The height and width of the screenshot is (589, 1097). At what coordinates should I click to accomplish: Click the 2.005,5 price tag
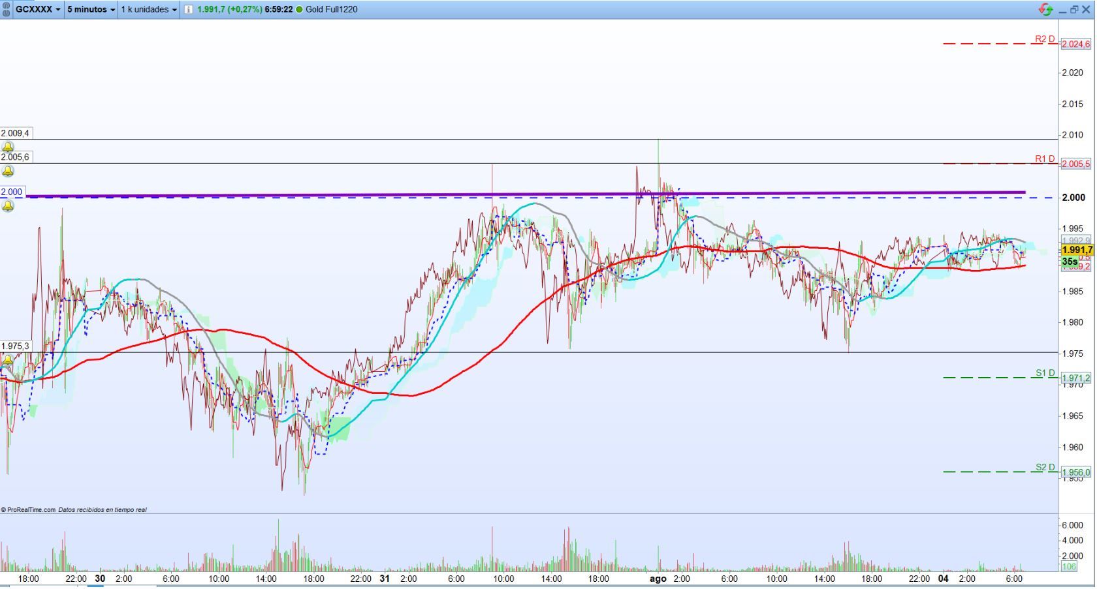1076,164
